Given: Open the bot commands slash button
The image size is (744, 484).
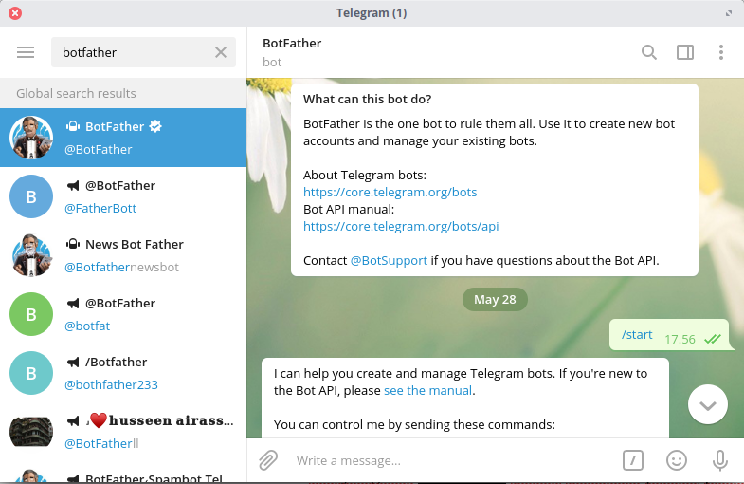Looking at the screenshot, I should click(633, 460).
